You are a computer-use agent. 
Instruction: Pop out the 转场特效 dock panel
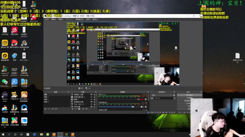pos(175,92)
